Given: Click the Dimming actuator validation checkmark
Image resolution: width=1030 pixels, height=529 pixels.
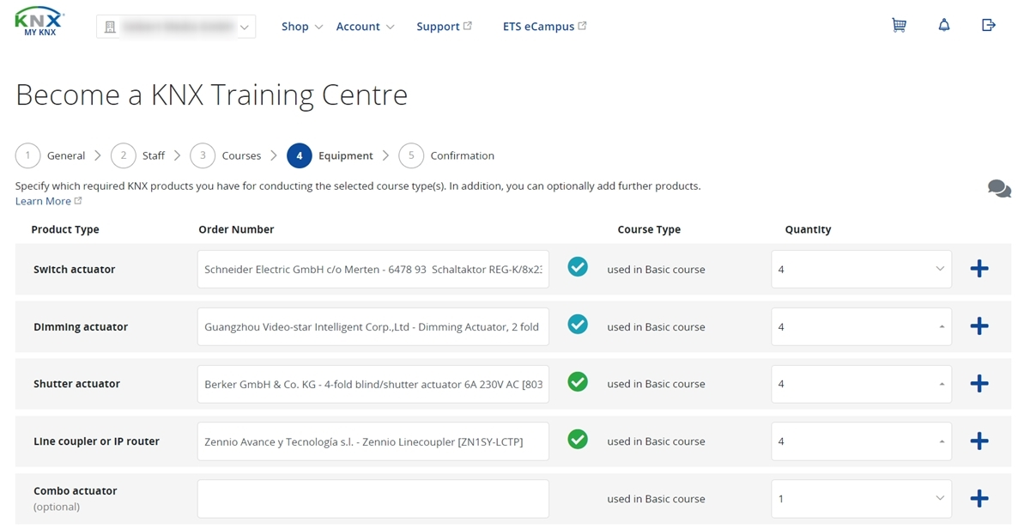Looking at the screenshot, I should (578, 325).
